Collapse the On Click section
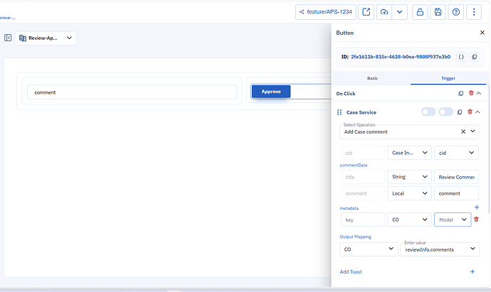This screenshot has width=491, height=292. pyautogui.click(x=479, y=93)
